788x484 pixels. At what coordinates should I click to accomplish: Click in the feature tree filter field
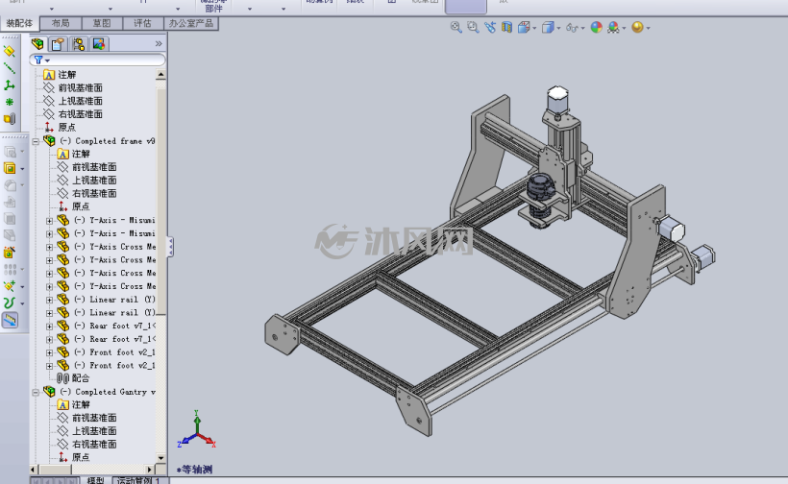coord(97,60)
